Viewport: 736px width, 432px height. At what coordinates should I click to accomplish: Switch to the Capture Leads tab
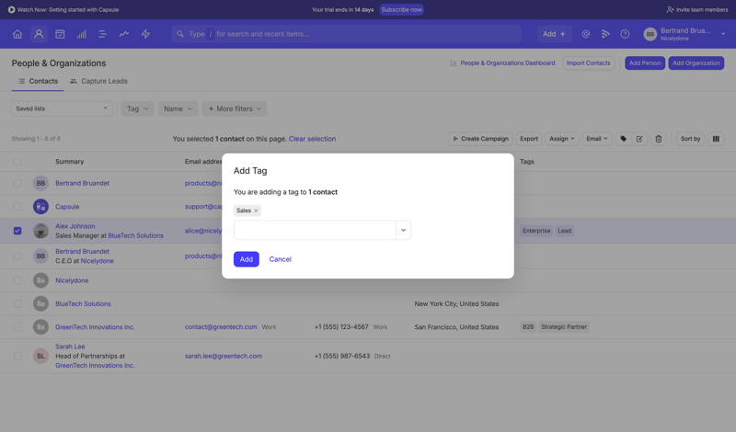(x=98, y=81)
